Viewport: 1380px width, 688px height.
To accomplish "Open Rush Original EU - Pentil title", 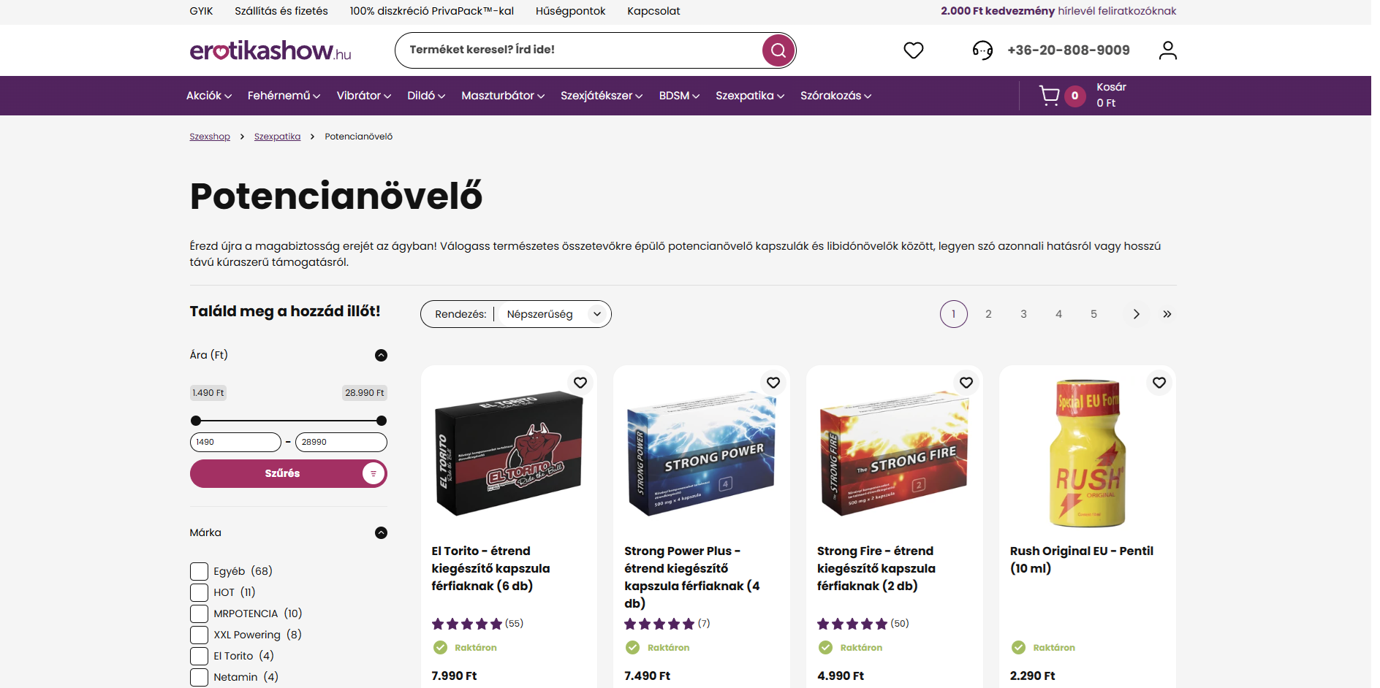I will (1082, 559).
